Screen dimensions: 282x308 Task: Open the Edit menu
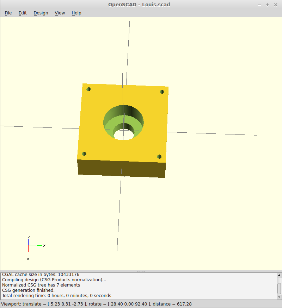pyautogui.click(x=23, y=13)
